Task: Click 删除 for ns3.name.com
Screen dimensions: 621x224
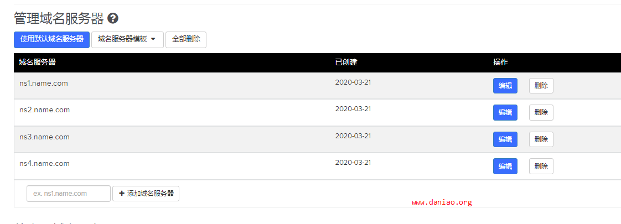Action: coord(541,139)
